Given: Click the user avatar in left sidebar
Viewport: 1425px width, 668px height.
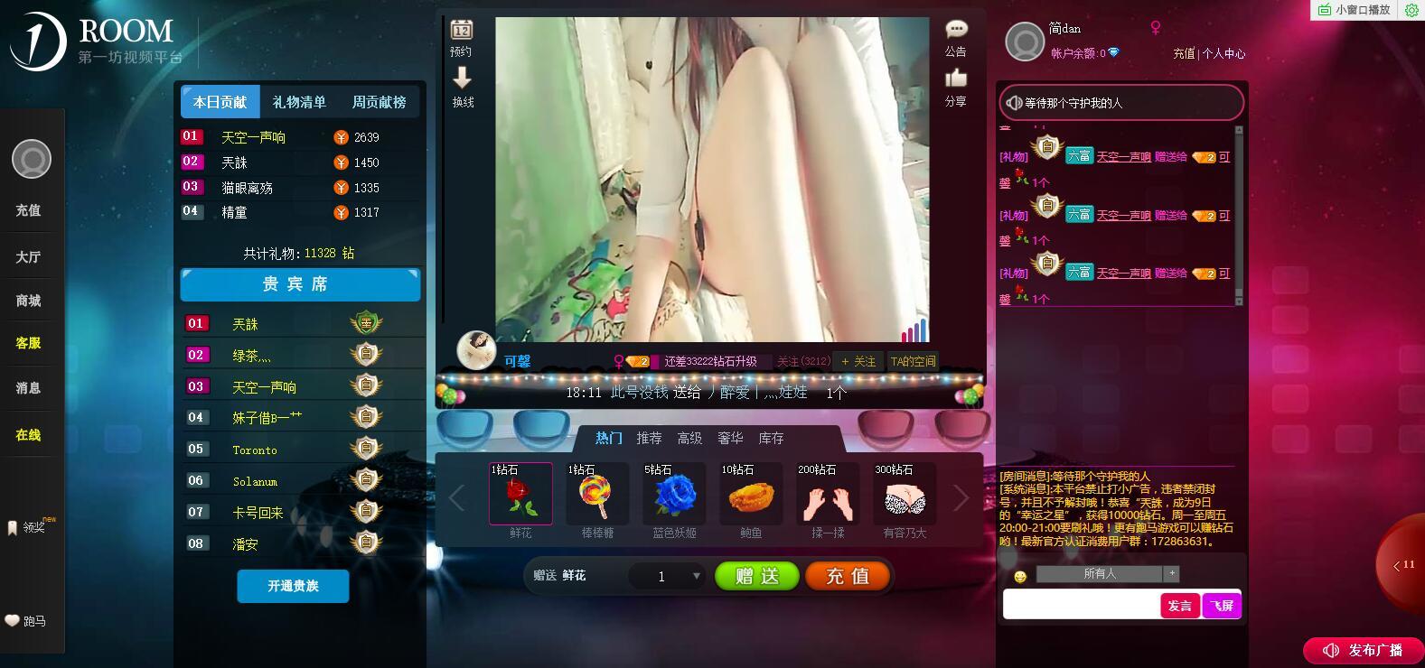Looking at the screenshot, I should (31, 159).
